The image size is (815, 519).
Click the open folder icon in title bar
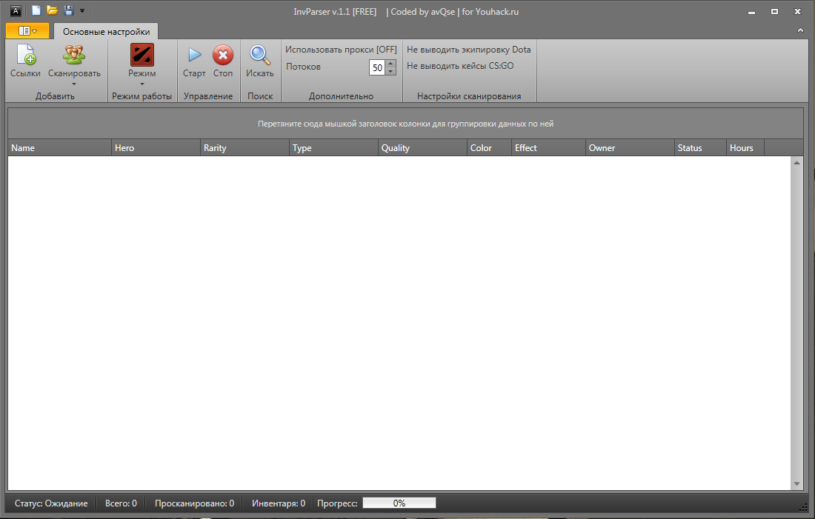tap(52, 10)
